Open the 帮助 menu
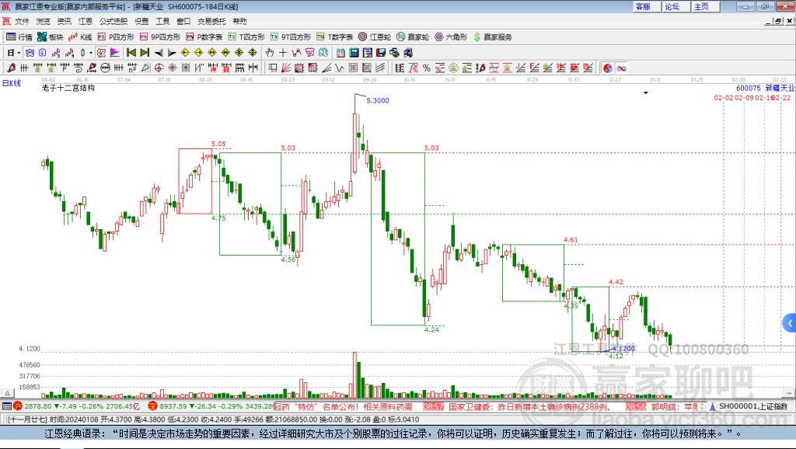796x449 pixels. click(x=239, y=21)
